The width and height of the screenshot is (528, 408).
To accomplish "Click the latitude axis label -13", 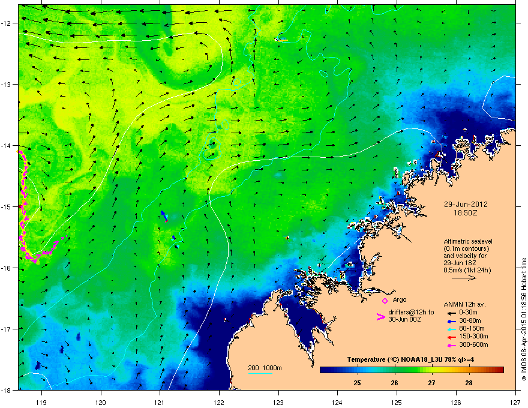I will pyautogui.click(x=7, y=84).
